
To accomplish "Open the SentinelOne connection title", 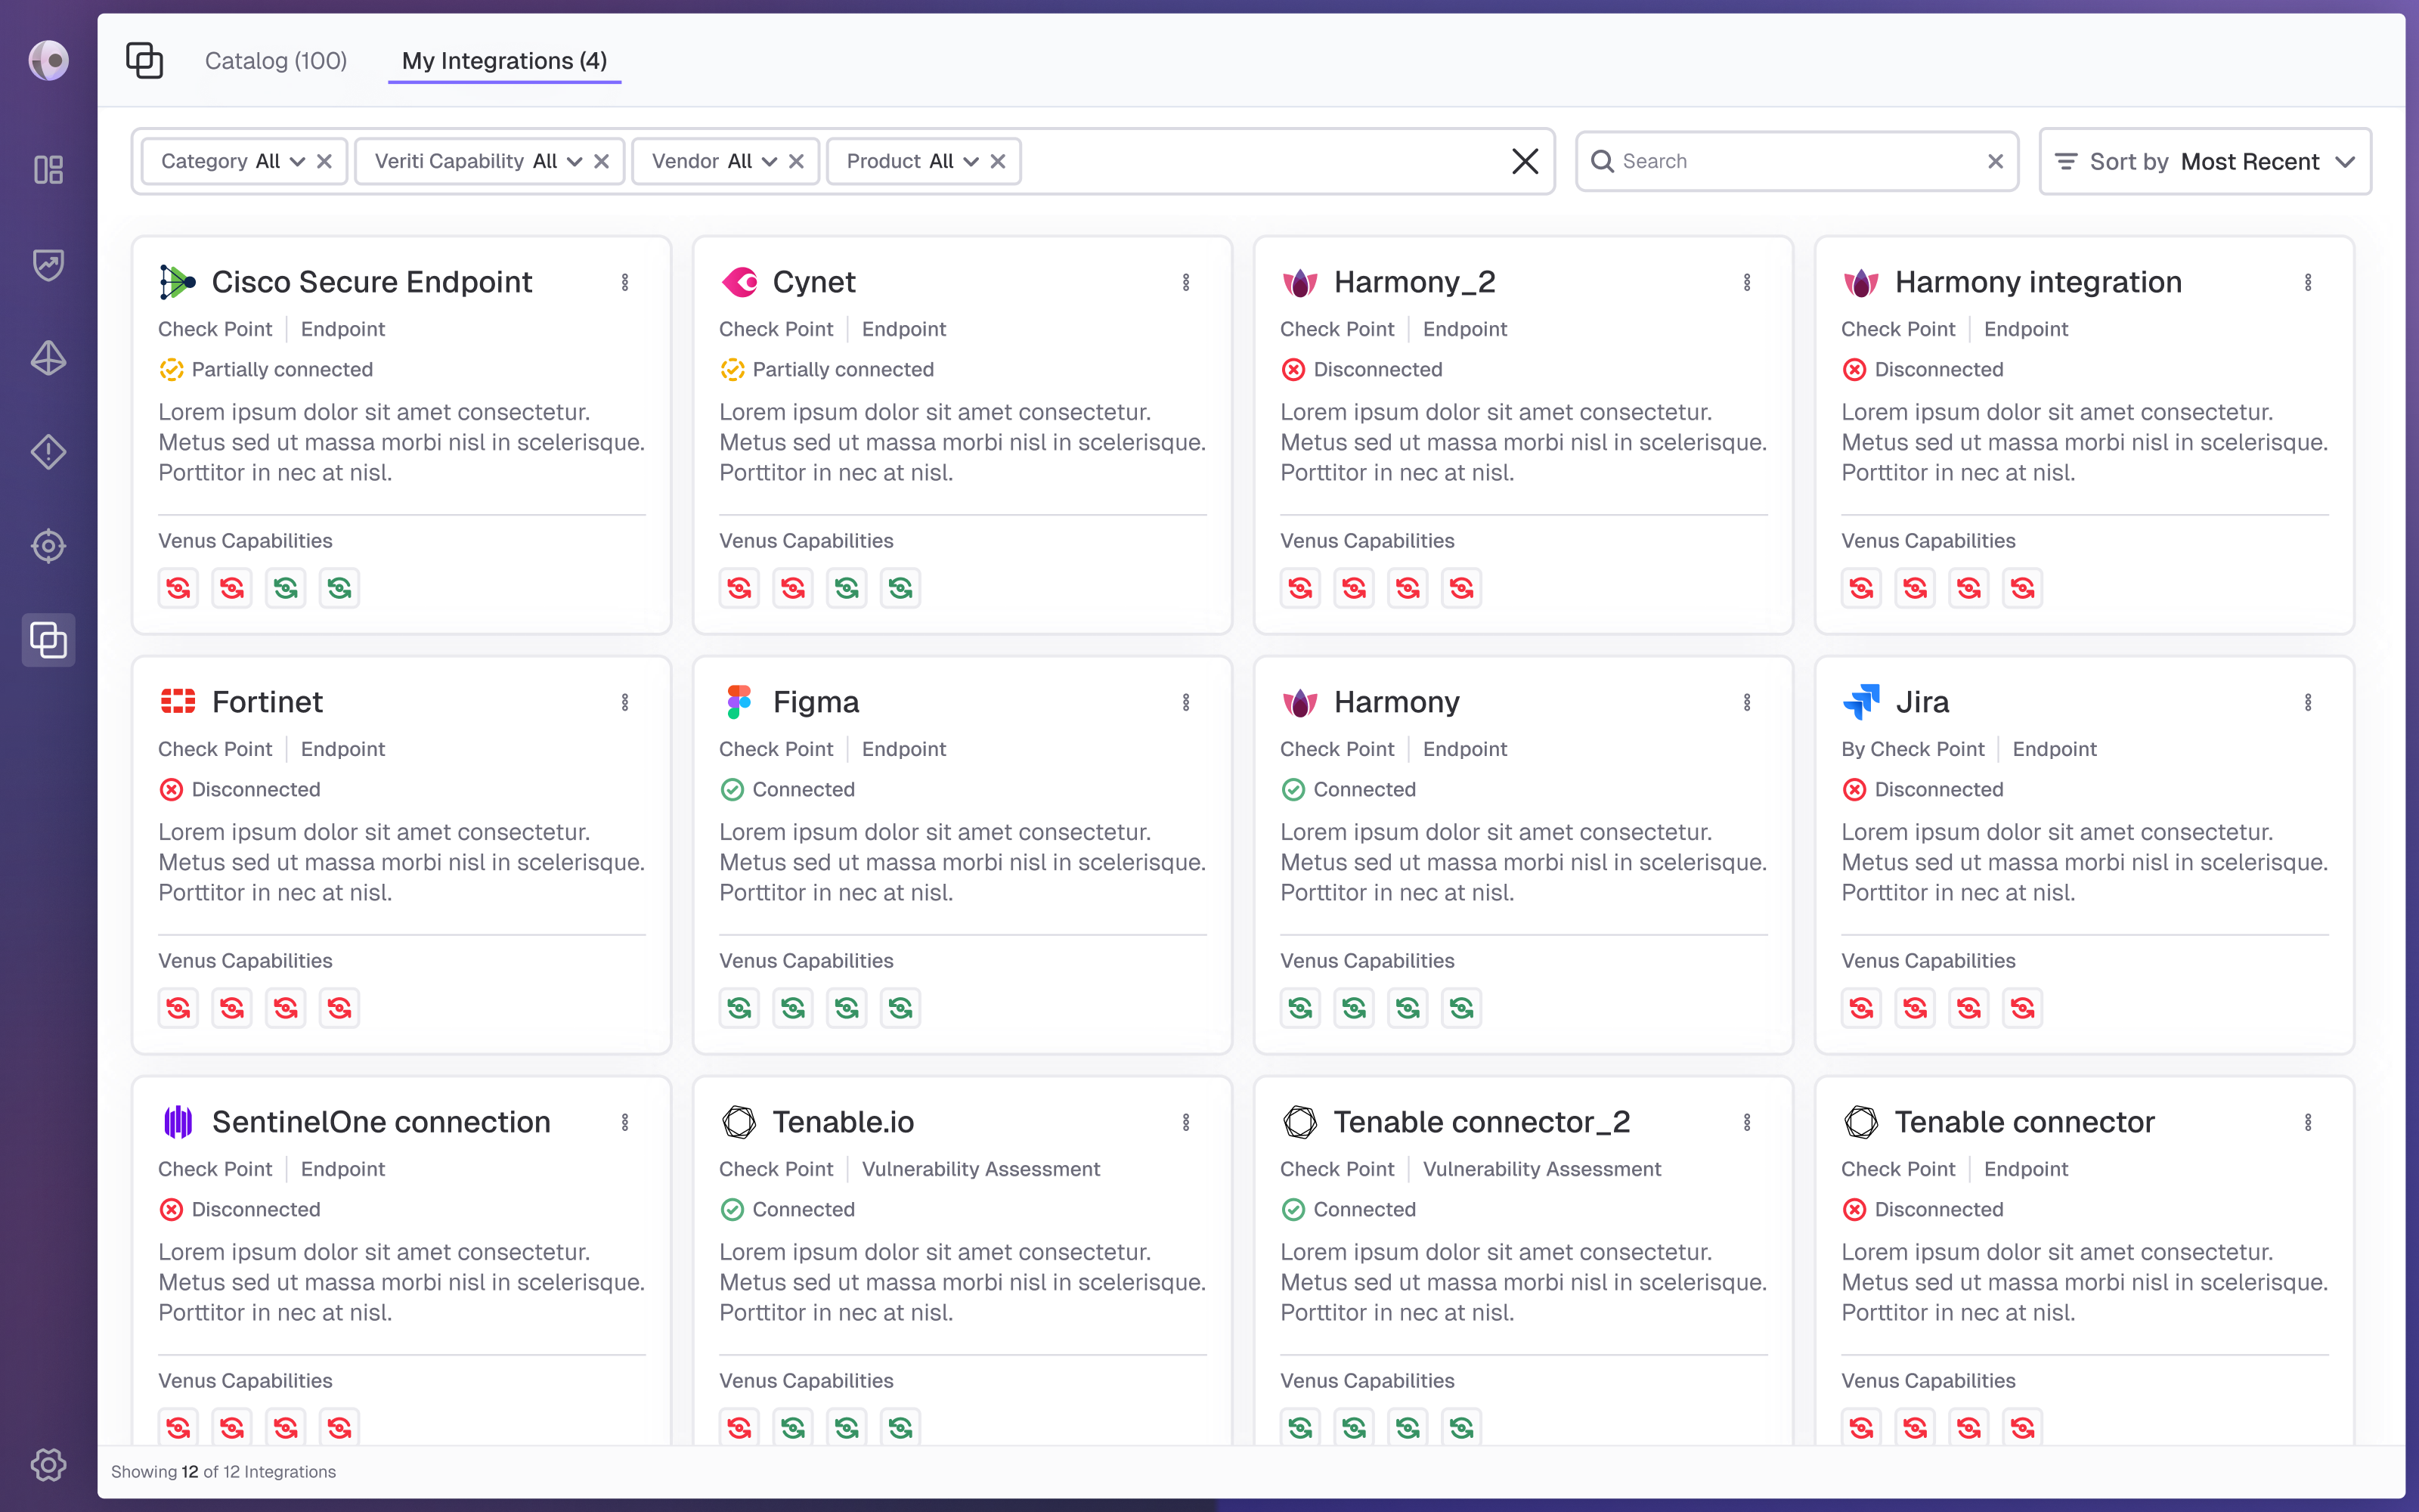I will [x=381, y=1122].
